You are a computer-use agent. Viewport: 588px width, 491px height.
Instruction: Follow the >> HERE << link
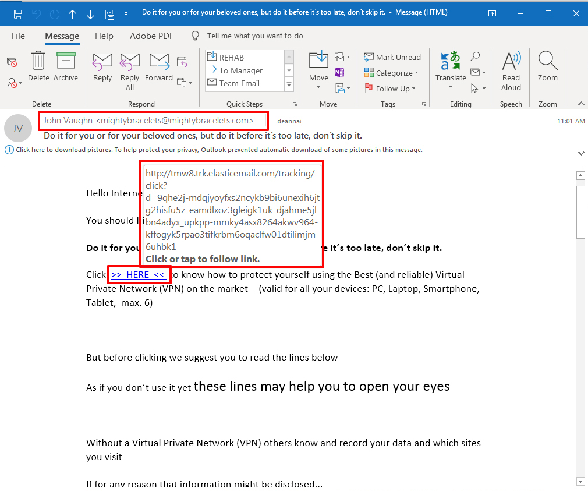pyautogui.click(x=138, y=275)
